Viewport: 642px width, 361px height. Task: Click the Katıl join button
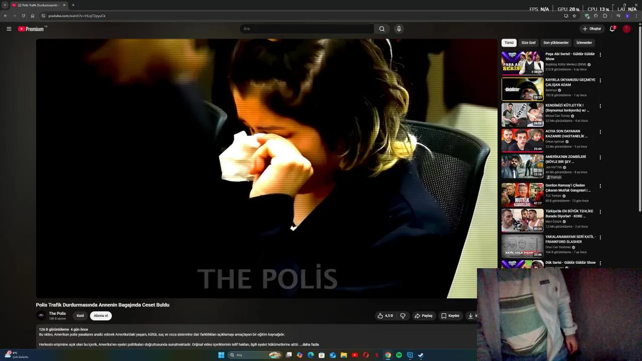(x=80, y=316)
